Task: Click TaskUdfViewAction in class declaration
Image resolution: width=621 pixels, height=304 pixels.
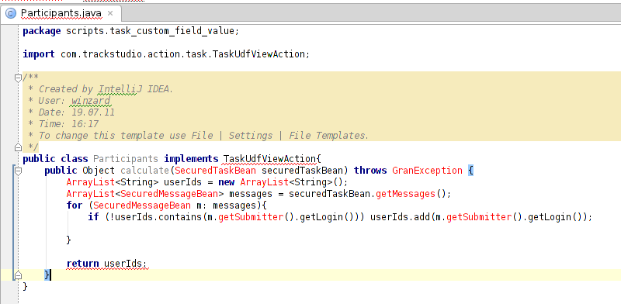Action: tap(269, 159)
